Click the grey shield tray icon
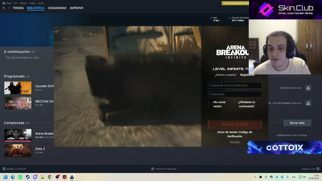Screen dimensions: 322x181 [x=266, y=177]
